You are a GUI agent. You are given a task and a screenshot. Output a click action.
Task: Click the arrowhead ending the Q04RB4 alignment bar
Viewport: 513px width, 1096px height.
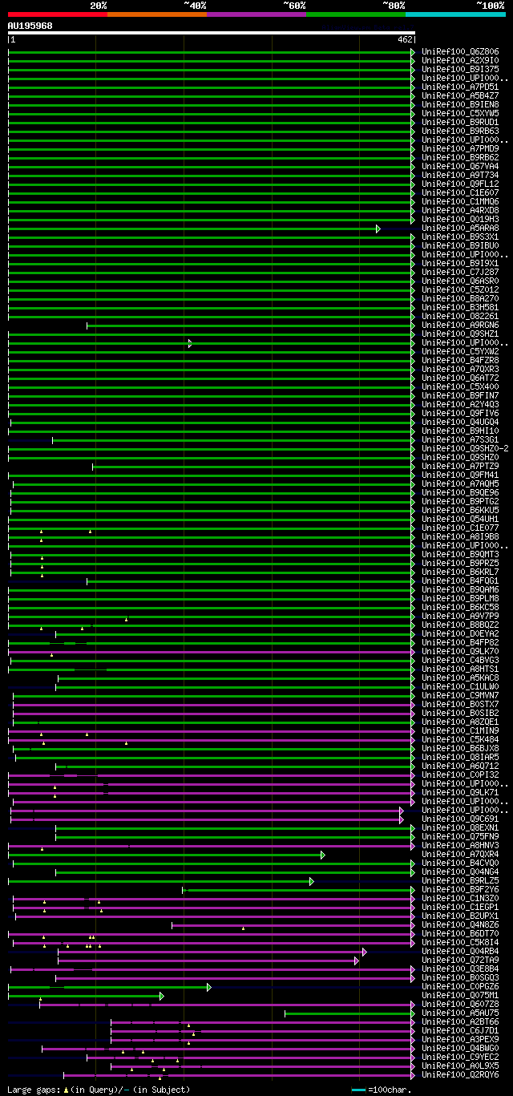point(365,952)
